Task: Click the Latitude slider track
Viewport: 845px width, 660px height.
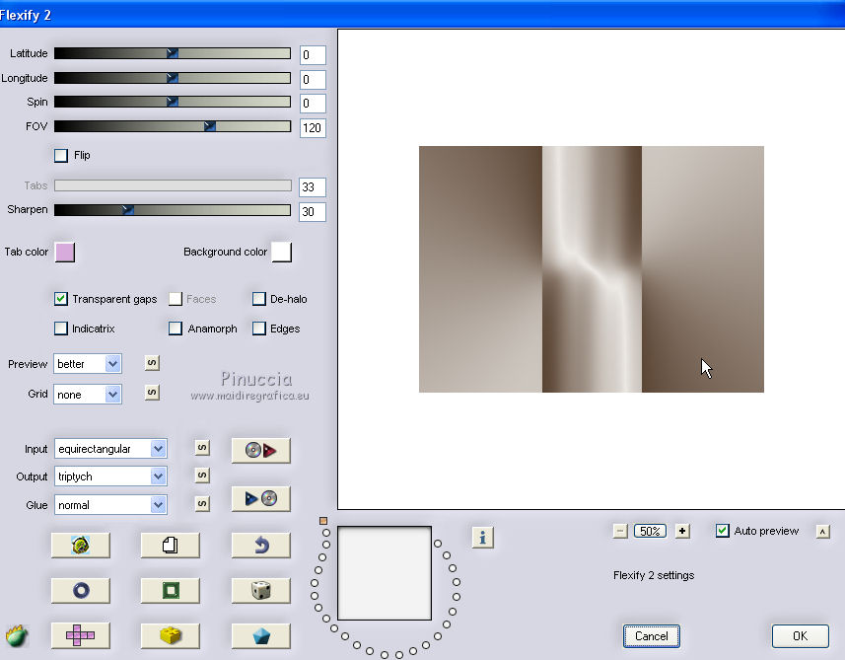Action: pos(173,53)
